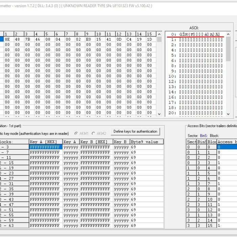Click the Sect column header in access bits
The image size is (237, 237).
[191, 142]
